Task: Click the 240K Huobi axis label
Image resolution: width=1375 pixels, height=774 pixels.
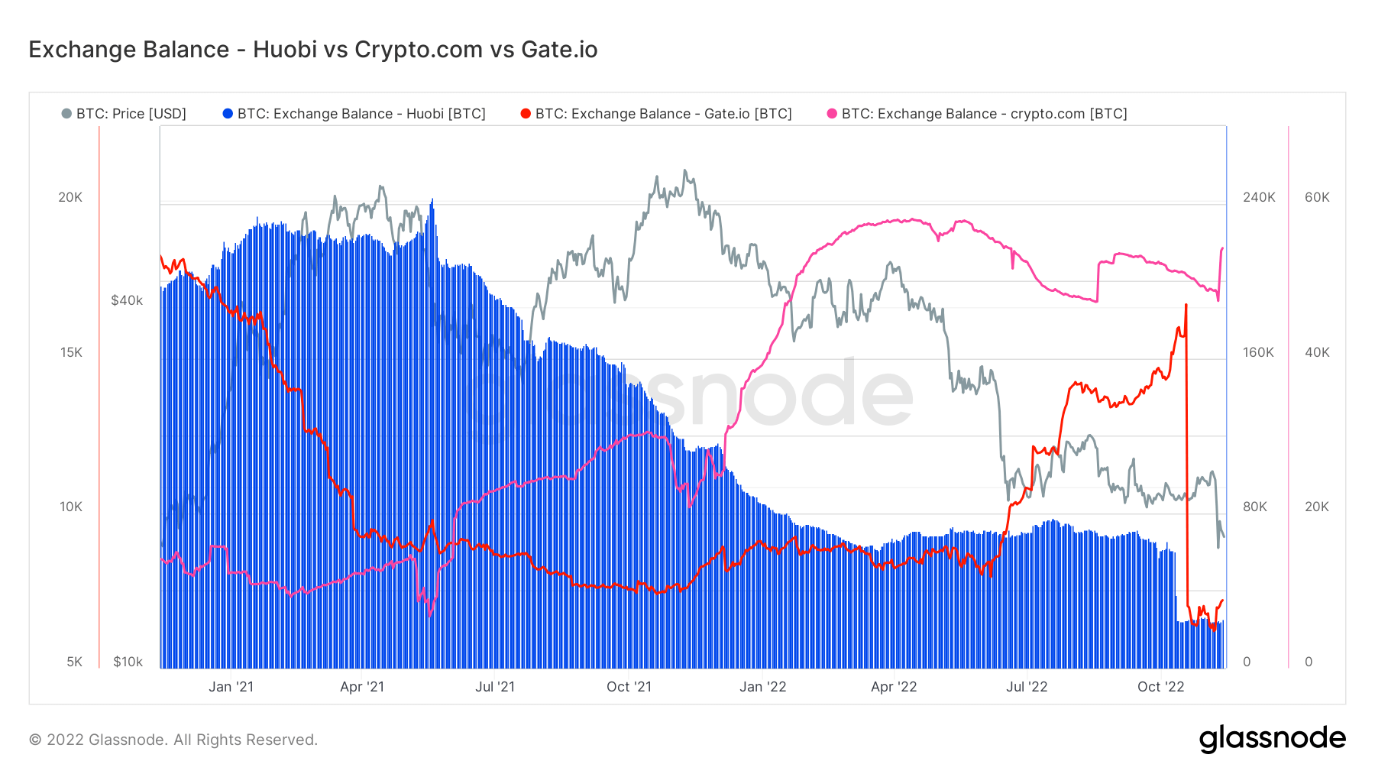Action: 1259,197
